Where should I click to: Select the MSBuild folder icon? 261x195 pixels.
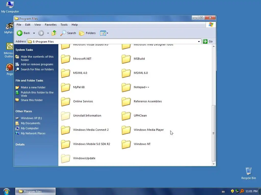tap(126, 59)
